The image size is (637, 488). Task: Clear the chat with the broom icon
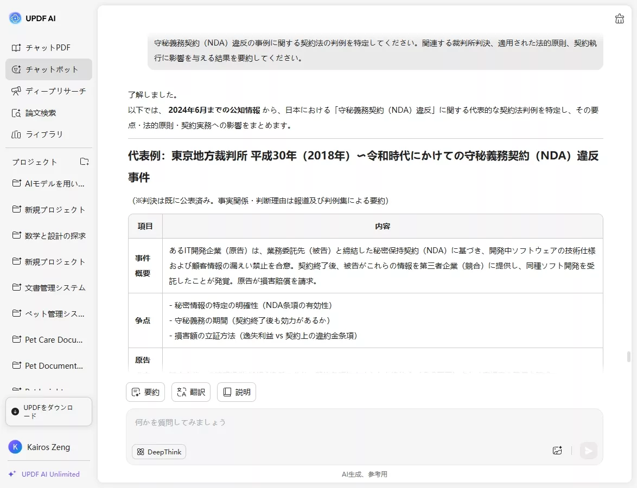point(619,18)
